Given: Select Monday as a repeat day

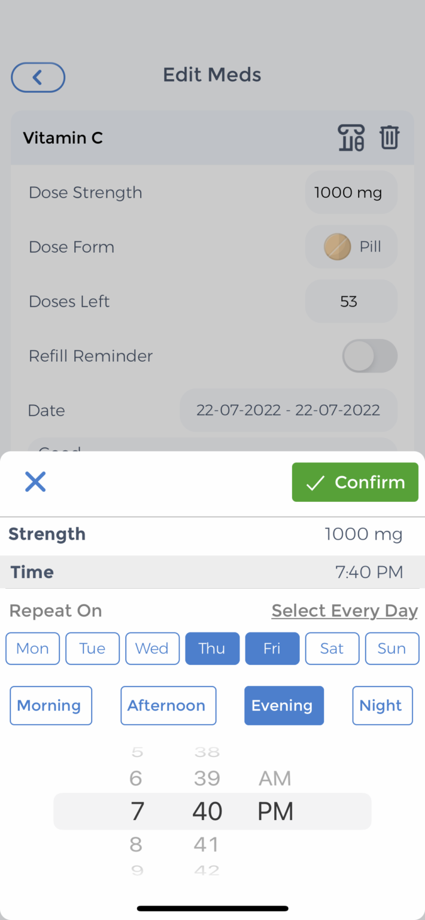Looking at the screenshot, I should click(x=32, y=648).
